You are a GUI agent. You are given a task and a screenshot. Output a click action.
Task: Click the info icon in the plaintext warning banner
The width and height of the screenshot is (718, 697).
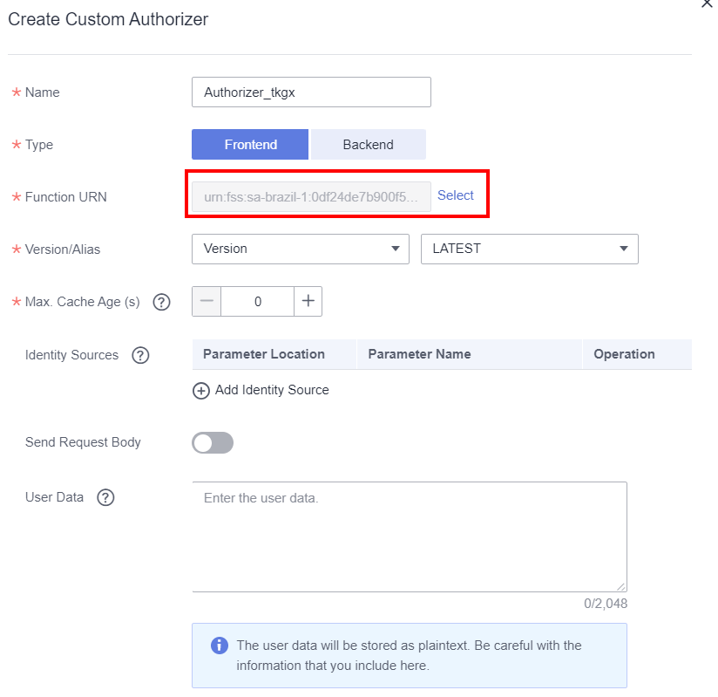point(218,646)
